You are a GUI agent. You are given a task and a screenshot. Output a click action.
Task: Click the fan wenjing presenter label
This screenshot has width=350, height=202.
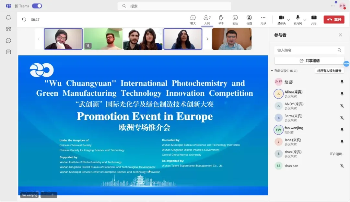coord(29,195)
